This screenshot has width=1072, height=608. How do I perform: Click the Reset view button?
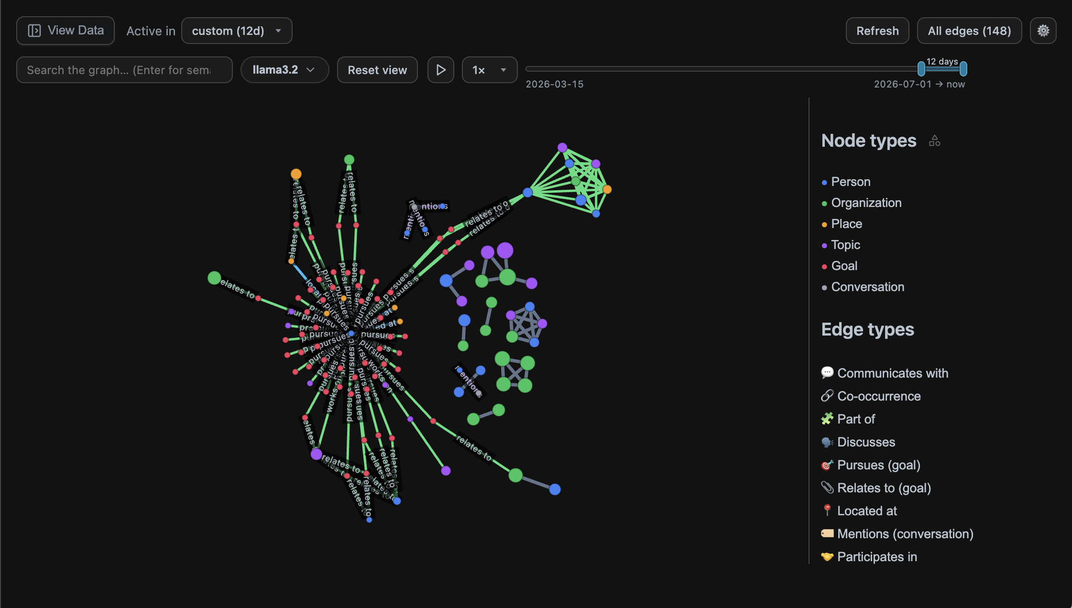coord(377,70)
